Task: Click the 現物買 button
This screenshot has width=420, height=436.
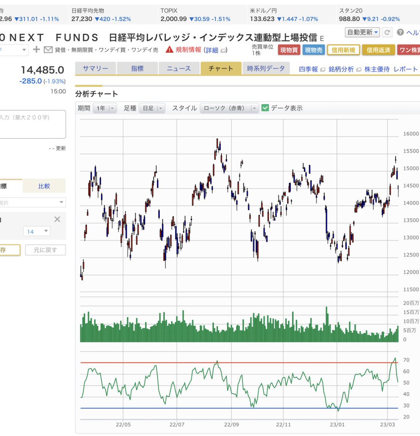Action: click(289, 50)
